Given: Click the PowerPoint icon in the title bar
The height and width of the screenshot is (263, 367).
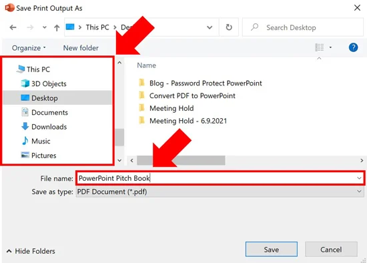Looking at the screenshot, I should click(x=9, y=8).
